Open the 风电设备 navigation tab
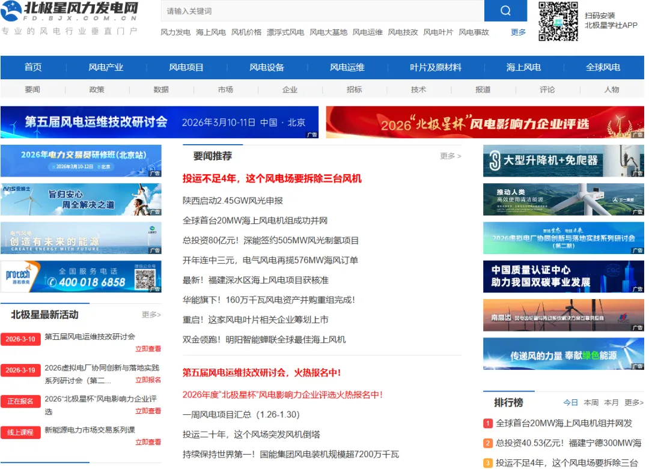Screen dimensions: 649x469 coord(267,67)
